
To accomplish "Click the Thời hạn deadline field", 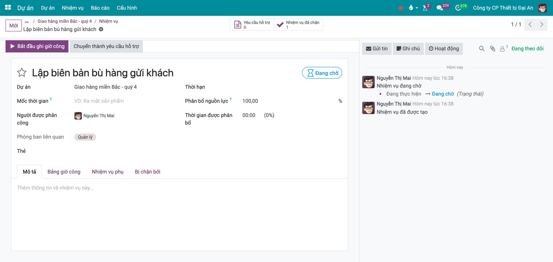I will [x=292, y=87].
